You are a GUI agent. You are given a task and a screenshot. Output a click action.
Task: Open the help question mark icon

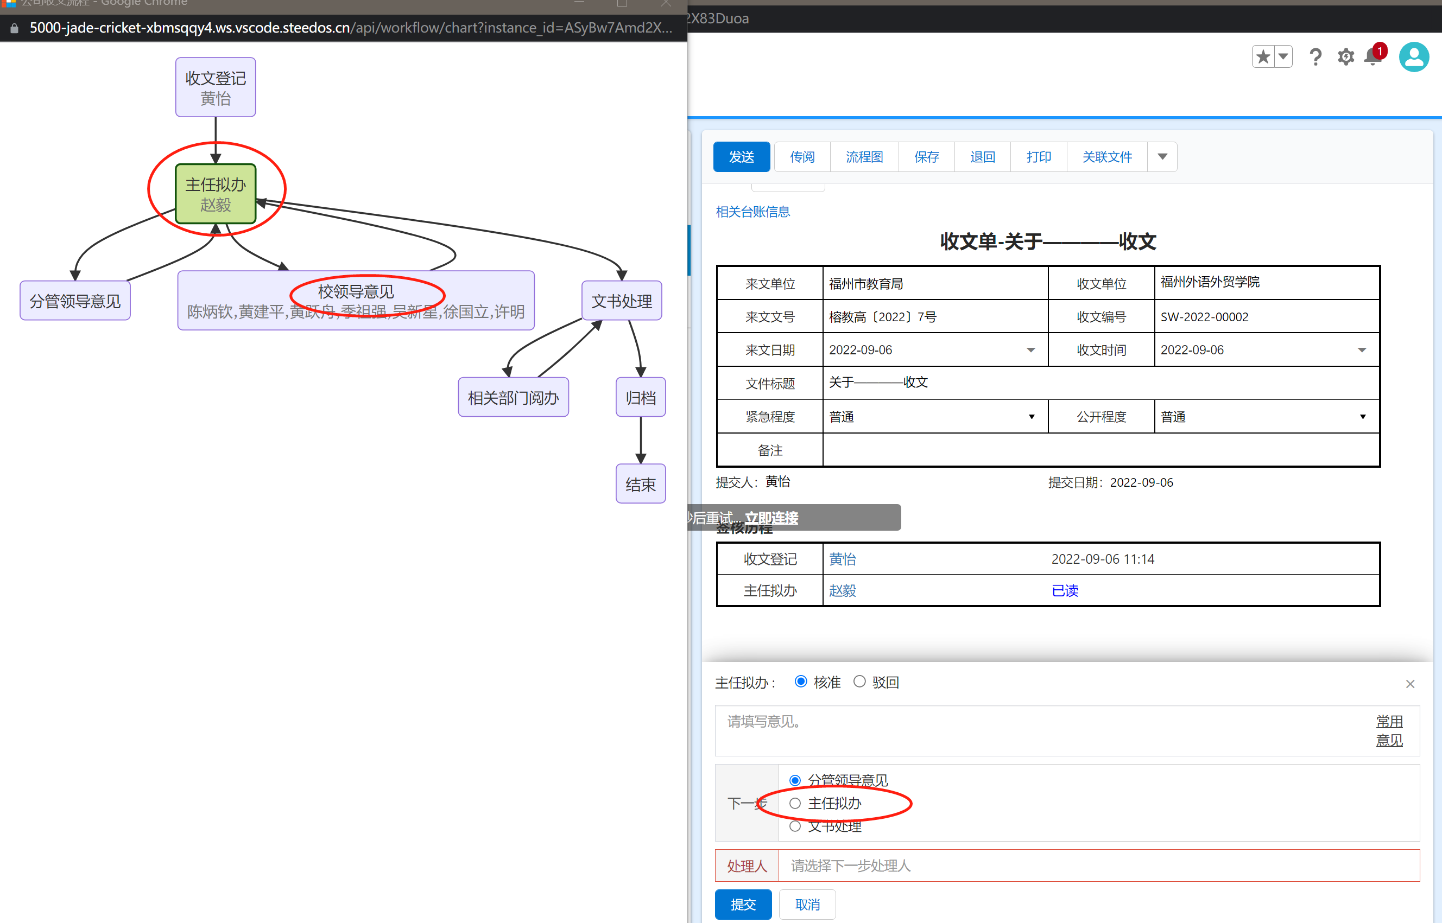click(1315, 57)
